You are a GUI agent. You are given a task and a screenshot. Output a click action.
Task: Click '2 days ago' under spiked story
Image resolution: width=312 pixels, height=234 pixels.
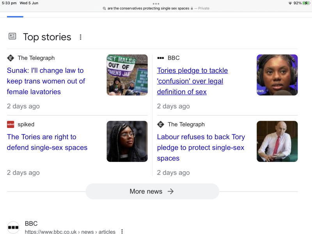pyautogui.click(x=23, y=172)
